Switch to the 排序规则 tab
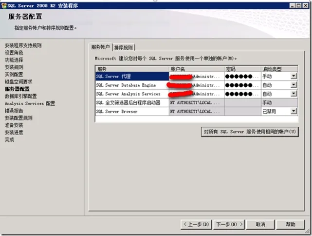 (x=124, y=48)
